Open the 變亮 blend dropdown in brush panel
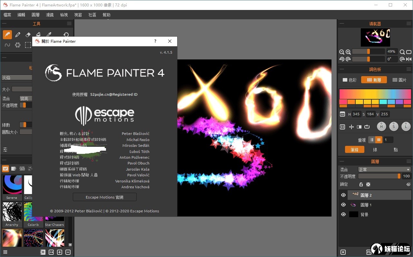The image size is (413, 257). click(x=26, y=99)
